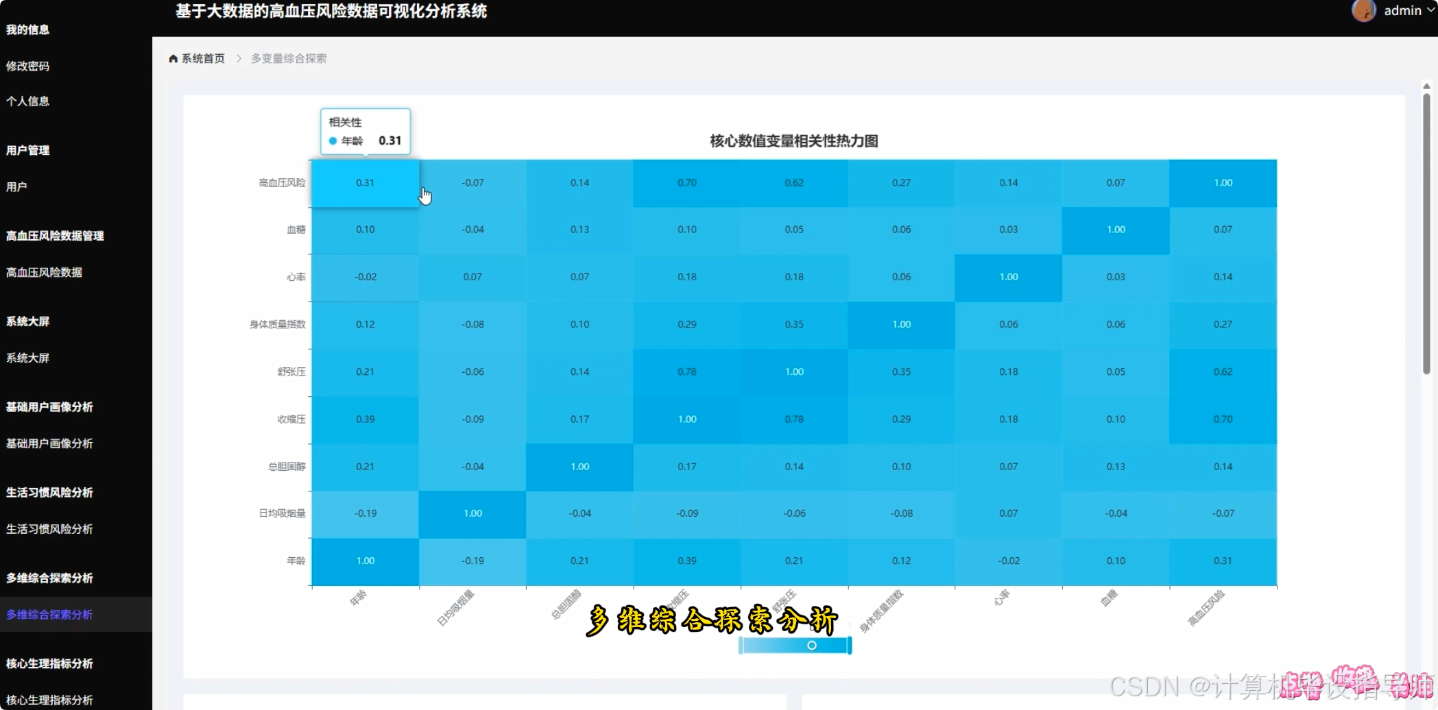The width and height of the screenshot is (1438, 710).
Task: Click the heatmap cell showing 0.31 correlation
Action: coord(365,182)
